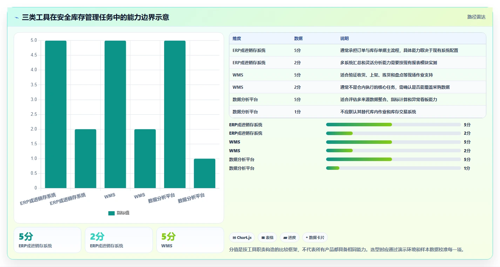This screenshot has height=267, width=500.
Task: Click the 1分 cell in the data table
Action: point(297,112)
